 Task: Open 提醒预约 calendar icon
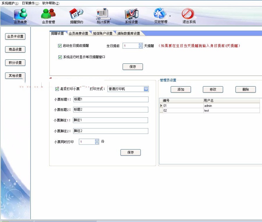tap(77, 16)
